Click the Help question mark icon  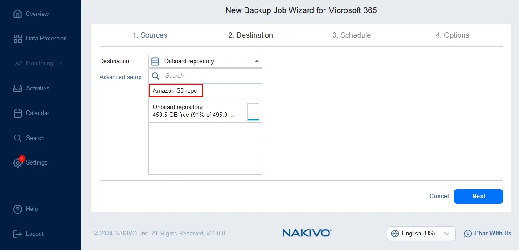tap(18, 209)
